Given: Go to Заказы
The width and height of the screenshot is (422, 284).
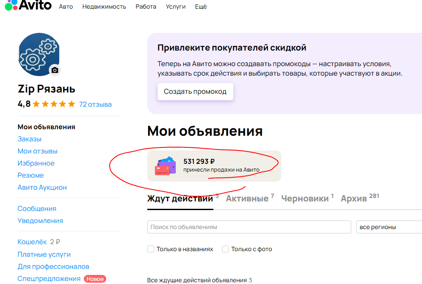Looking at the screenshot, I should click(x=30, y=139).
